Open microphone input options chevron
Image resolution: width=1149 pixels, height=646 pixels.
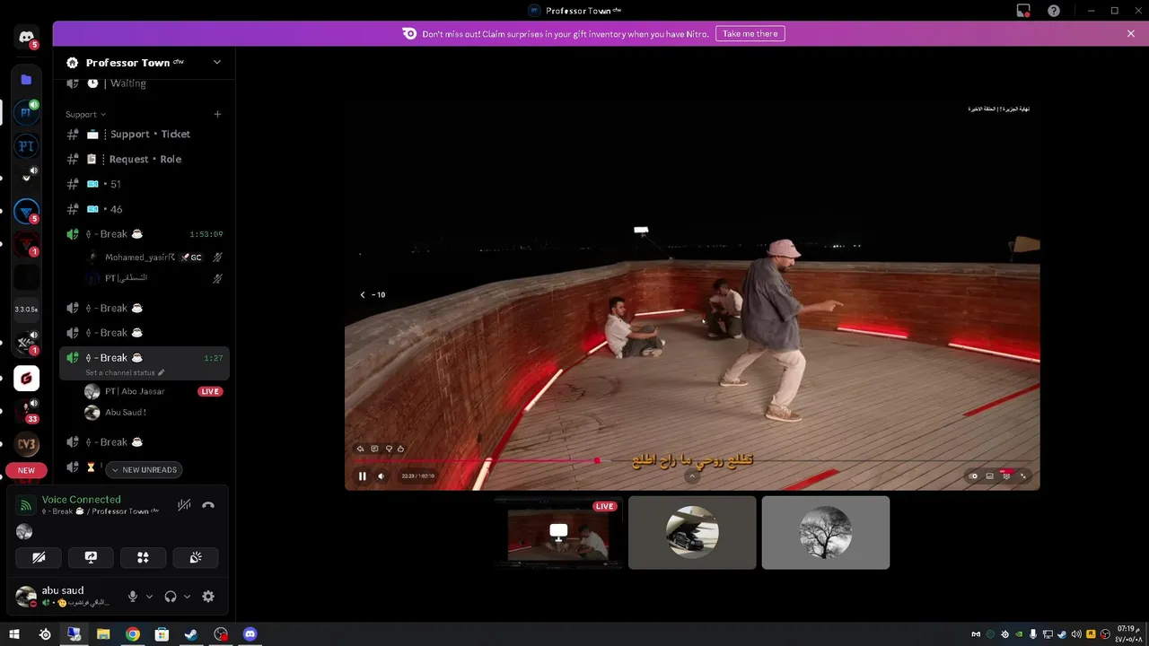(x=149, y=597)
